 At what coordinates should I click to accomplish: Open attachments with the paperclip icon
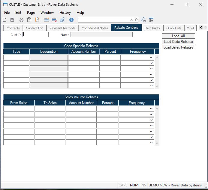coord(62,20)
